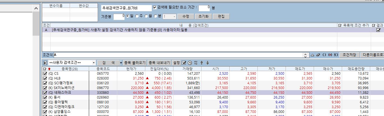The image size is (384, 116).
Task: Open the minute interval dropdown showing 1
Action: tap(174, 17)
